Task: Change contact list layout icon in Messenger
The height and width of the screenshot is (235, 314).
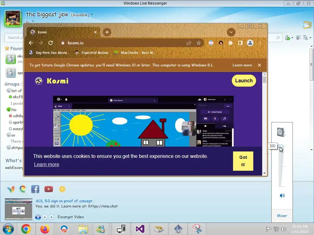Action: click(x=298, y=38)
